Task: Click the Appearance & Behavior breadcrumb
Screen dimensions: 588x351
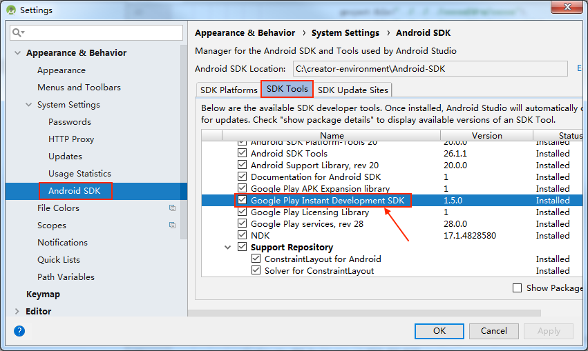Action: [245, 33]
